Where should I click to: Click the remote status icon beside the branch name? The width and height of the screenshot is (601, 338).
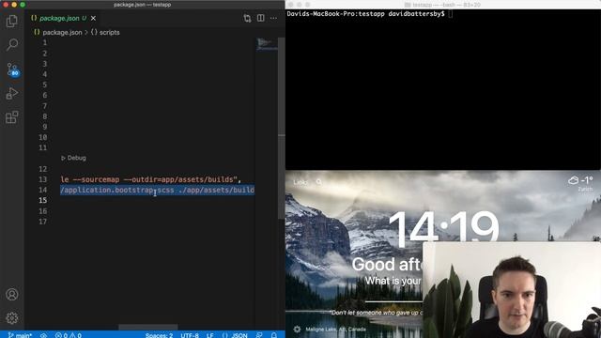(44, 335)
